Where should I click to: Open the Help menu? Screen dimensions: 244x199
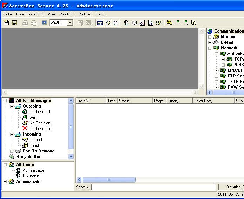click(x=100, y=14)
